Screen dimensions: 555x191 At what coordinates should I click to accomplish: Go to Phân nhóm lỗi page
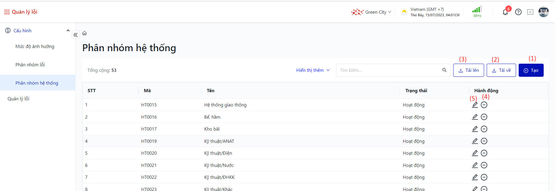coord(30,65)
